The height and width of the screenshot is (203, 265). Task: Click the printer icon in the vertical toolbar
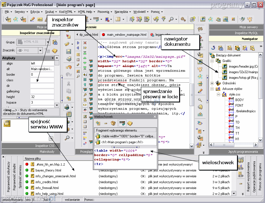click(x=68, y=59)
